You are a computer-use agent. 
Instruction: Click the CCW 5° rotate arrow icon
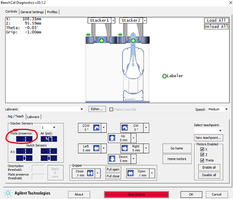(96, 128)
